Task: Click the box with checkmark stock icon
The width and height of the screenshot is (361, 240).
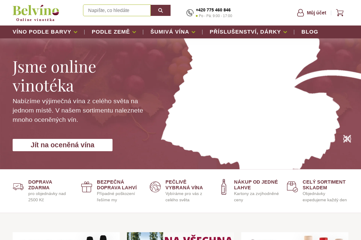Action: (292, 187)
